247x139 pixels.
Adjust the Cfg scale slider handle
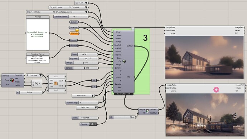(86, 59)
